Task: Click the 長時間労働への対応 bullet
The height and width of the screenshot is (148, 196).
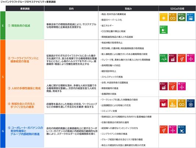Action: click(x=110, y=65)
